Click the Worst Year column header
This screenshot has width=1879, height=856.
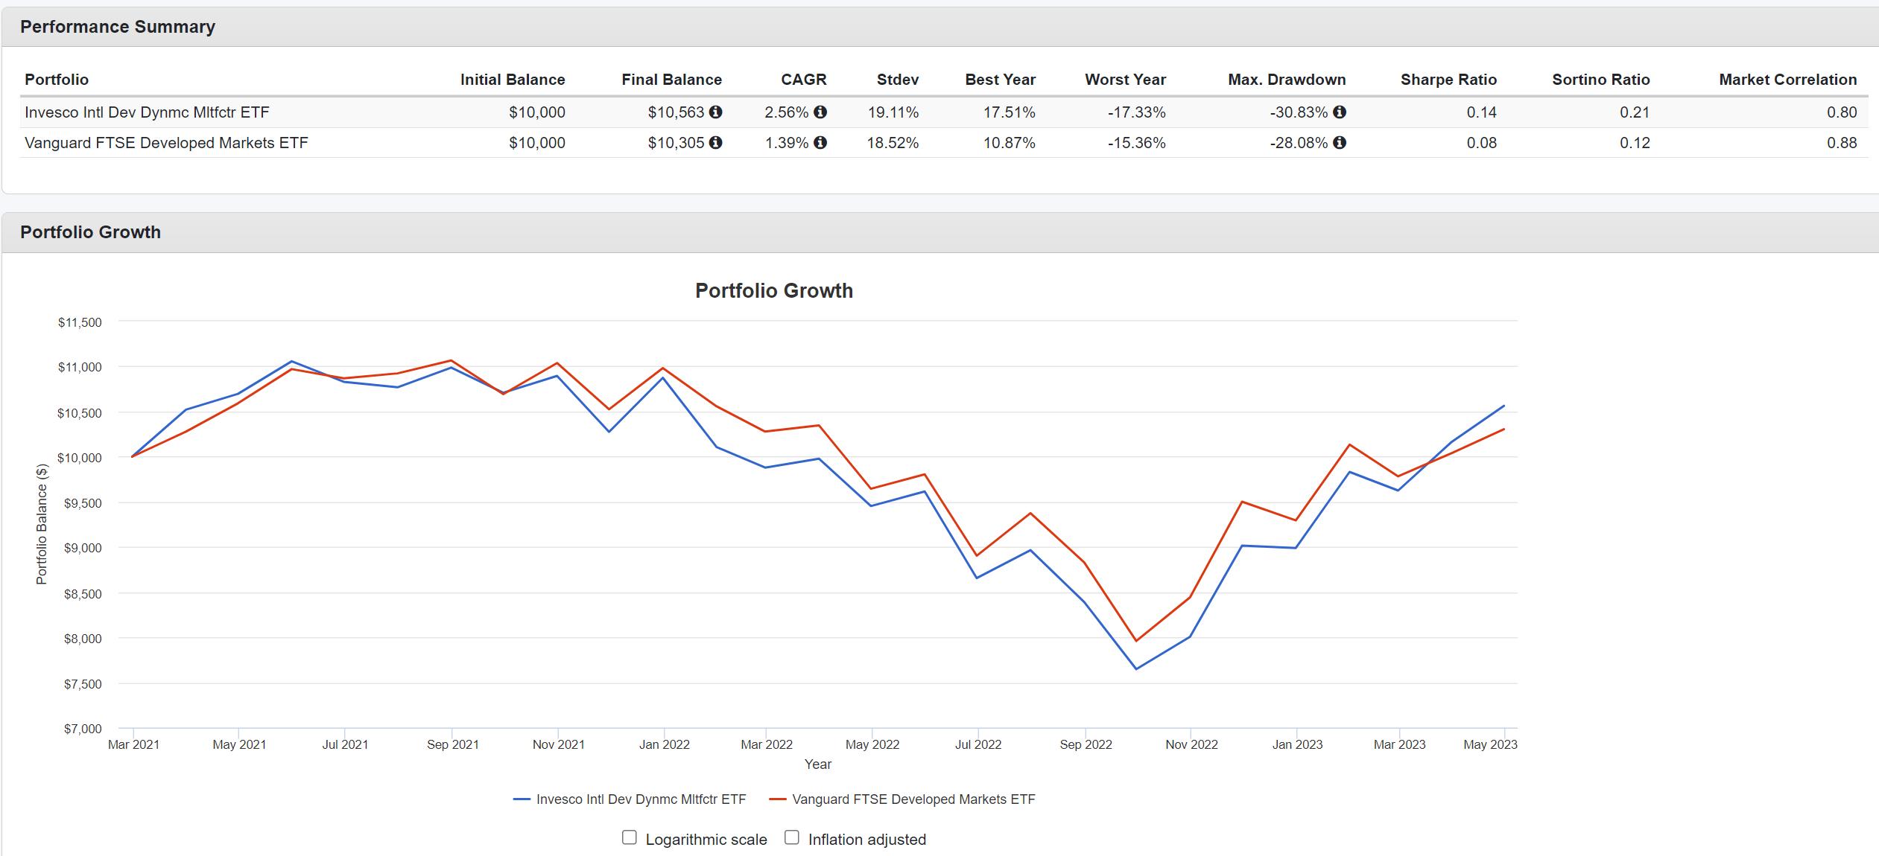pos(1126,79)
